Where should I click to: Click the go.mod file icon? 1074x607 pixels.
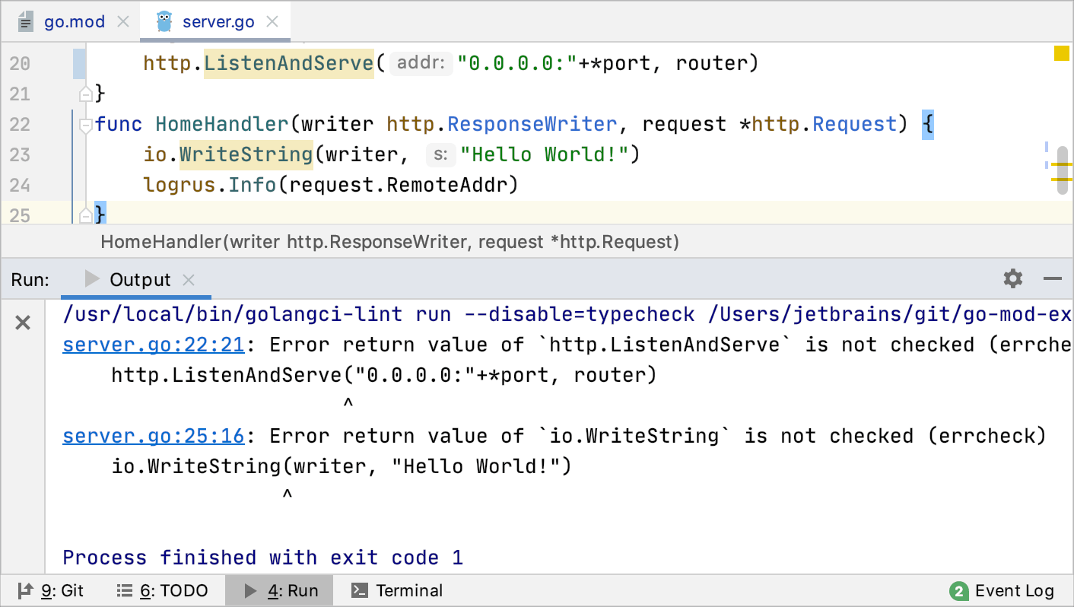pos(27,22)
